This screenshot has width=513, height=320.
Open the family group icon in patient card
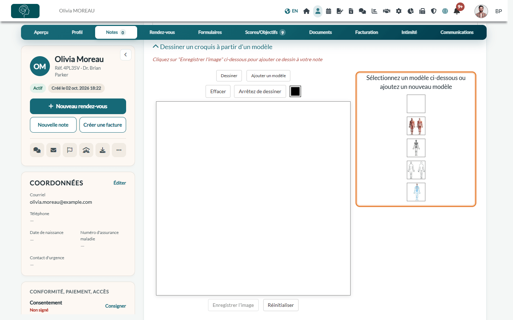click(86, 150)
